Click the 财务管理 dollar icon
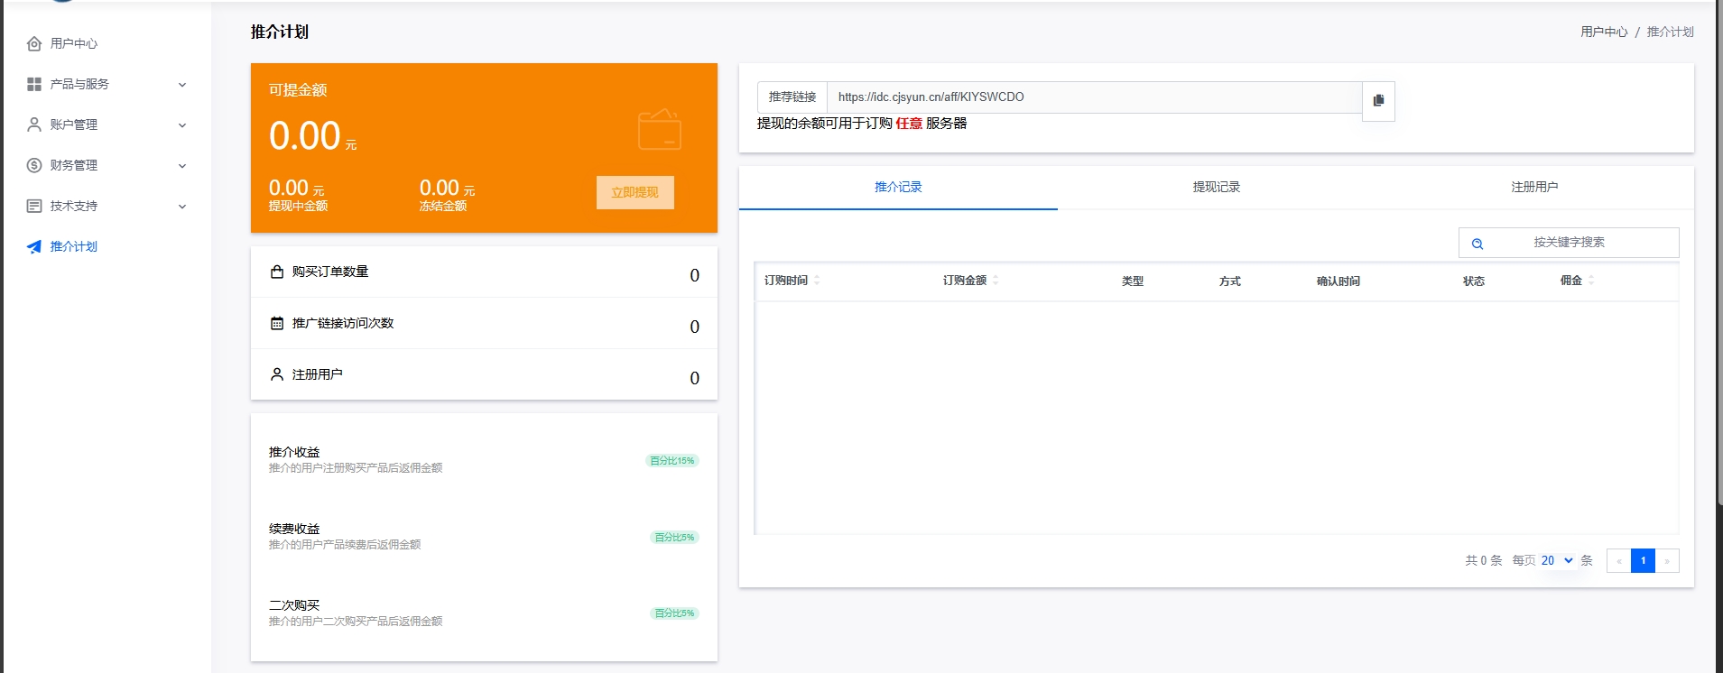Image resolution: width=1723 pixels, height=673 pixels. [34, 165]
